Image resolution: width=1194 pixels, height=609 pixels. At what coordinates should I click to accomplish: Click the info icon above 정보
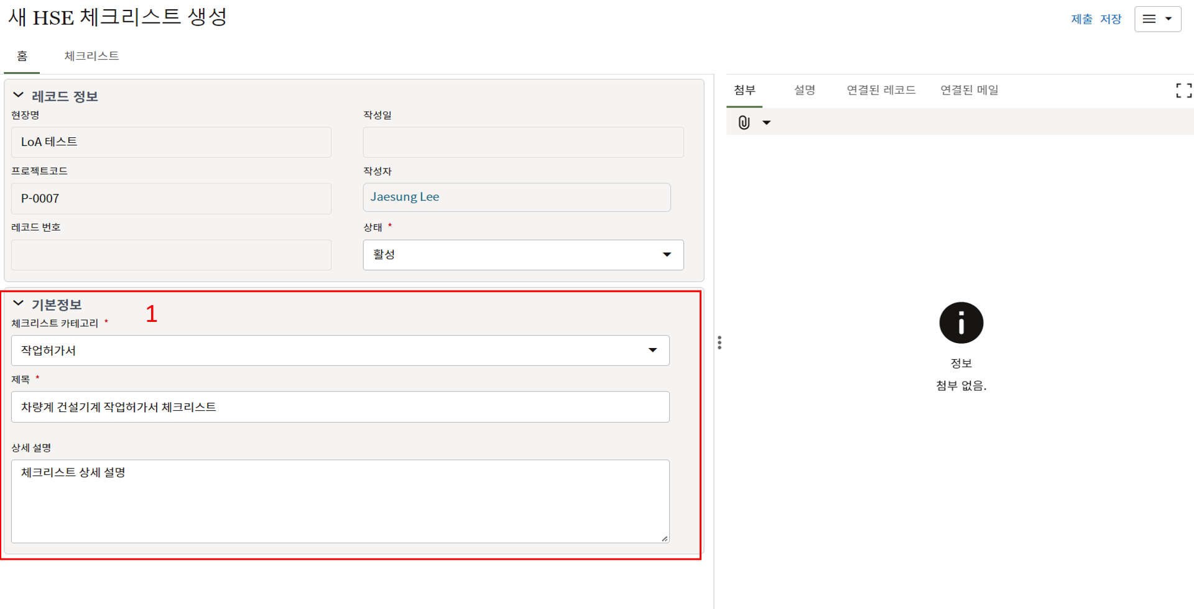tap(961, 323)
